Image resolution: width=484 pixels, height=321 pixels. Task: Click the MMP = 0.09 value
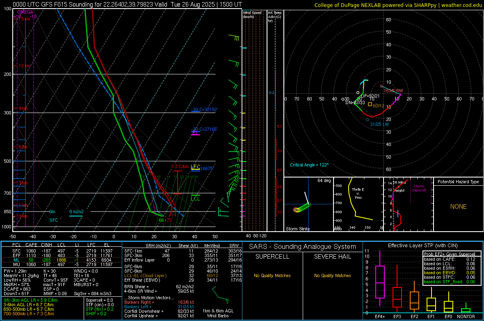(55, 294)
